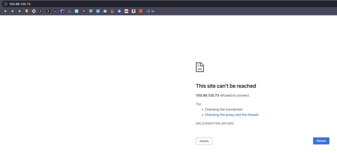This screenshot has height=153, width=337.
Task: Click the 'This site can't be reached' heading
Action: click(226, 86)
